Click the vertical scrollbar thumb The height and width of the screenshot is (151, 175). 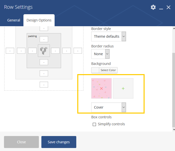click(x=174, y=90)
